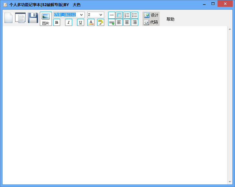Click the text highlight abc icon

pyautogui.click(x=101, y=22)
